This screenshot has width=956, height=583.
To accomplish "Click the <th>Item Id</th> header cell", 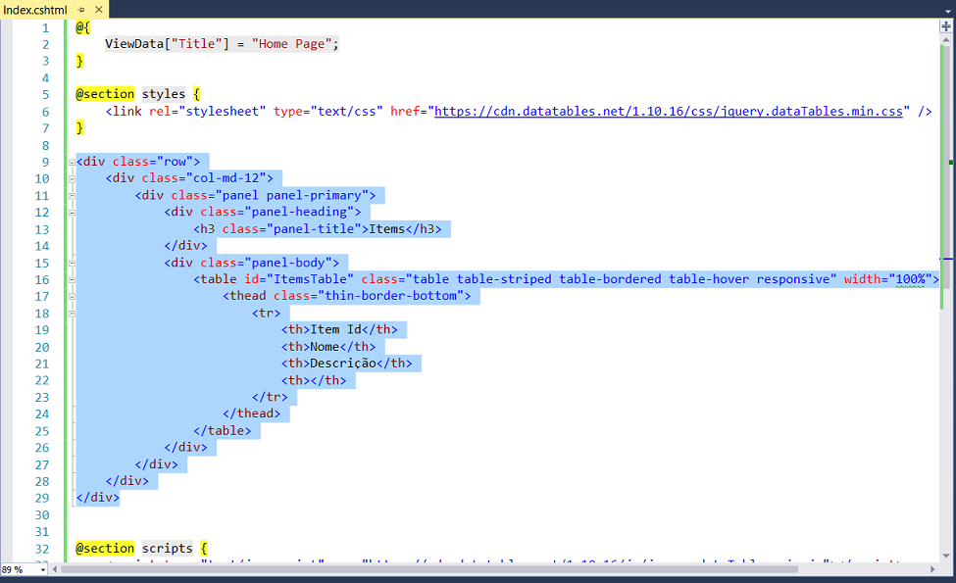I will coord(339,329).
